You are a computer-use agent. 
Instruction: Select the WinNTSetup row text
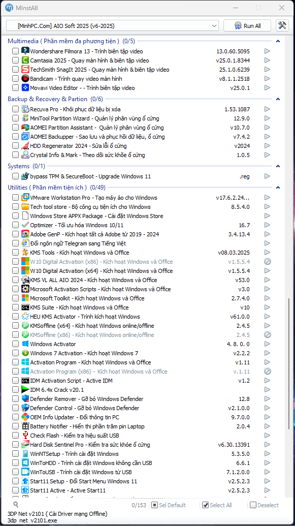click(x=75, y=453)
